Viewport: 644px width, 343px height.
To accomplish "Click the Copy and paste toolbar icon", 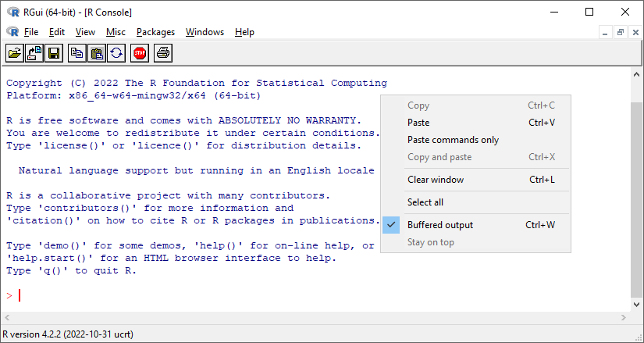I will click(116, 53).
